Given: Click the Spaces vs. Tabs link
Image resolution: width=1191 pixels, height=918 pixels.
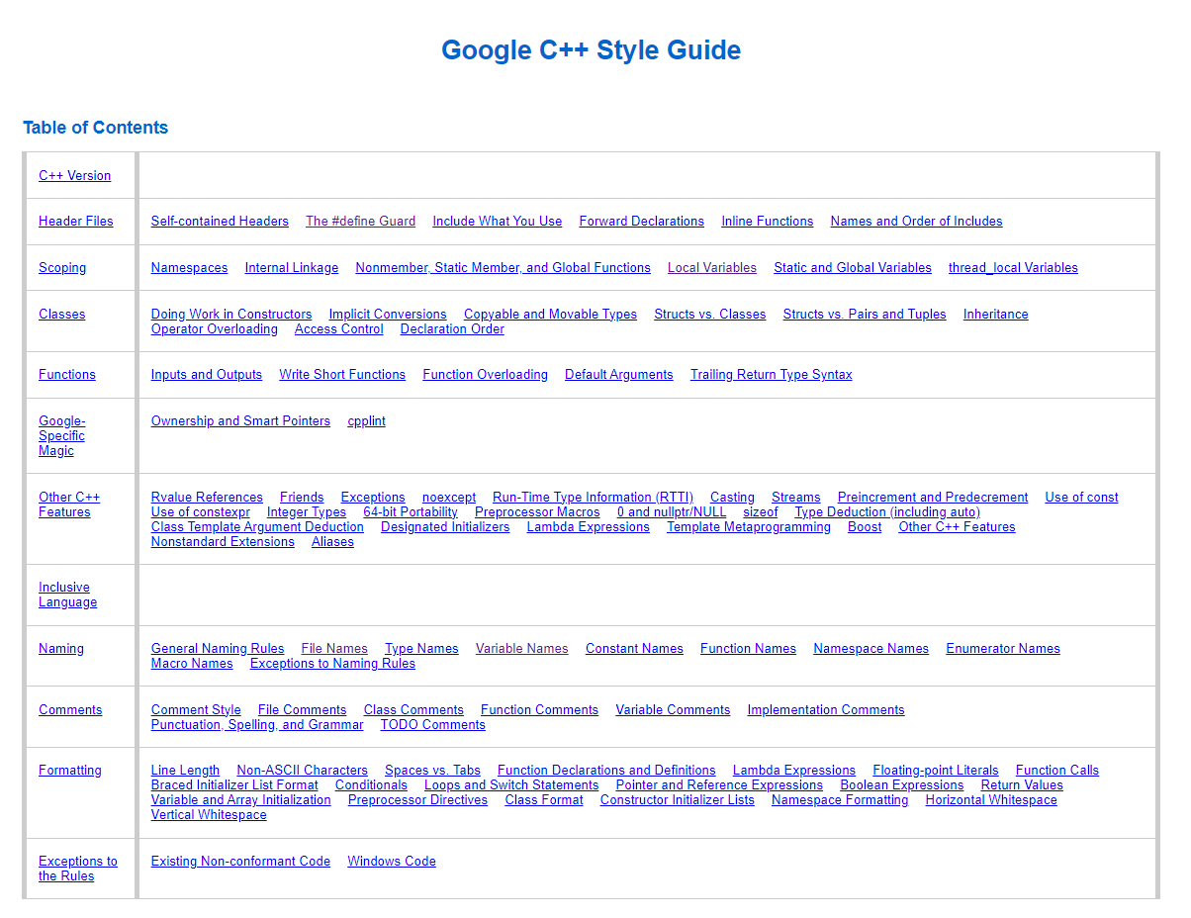Looking at the screenshot, I should [x=432, y=771].
